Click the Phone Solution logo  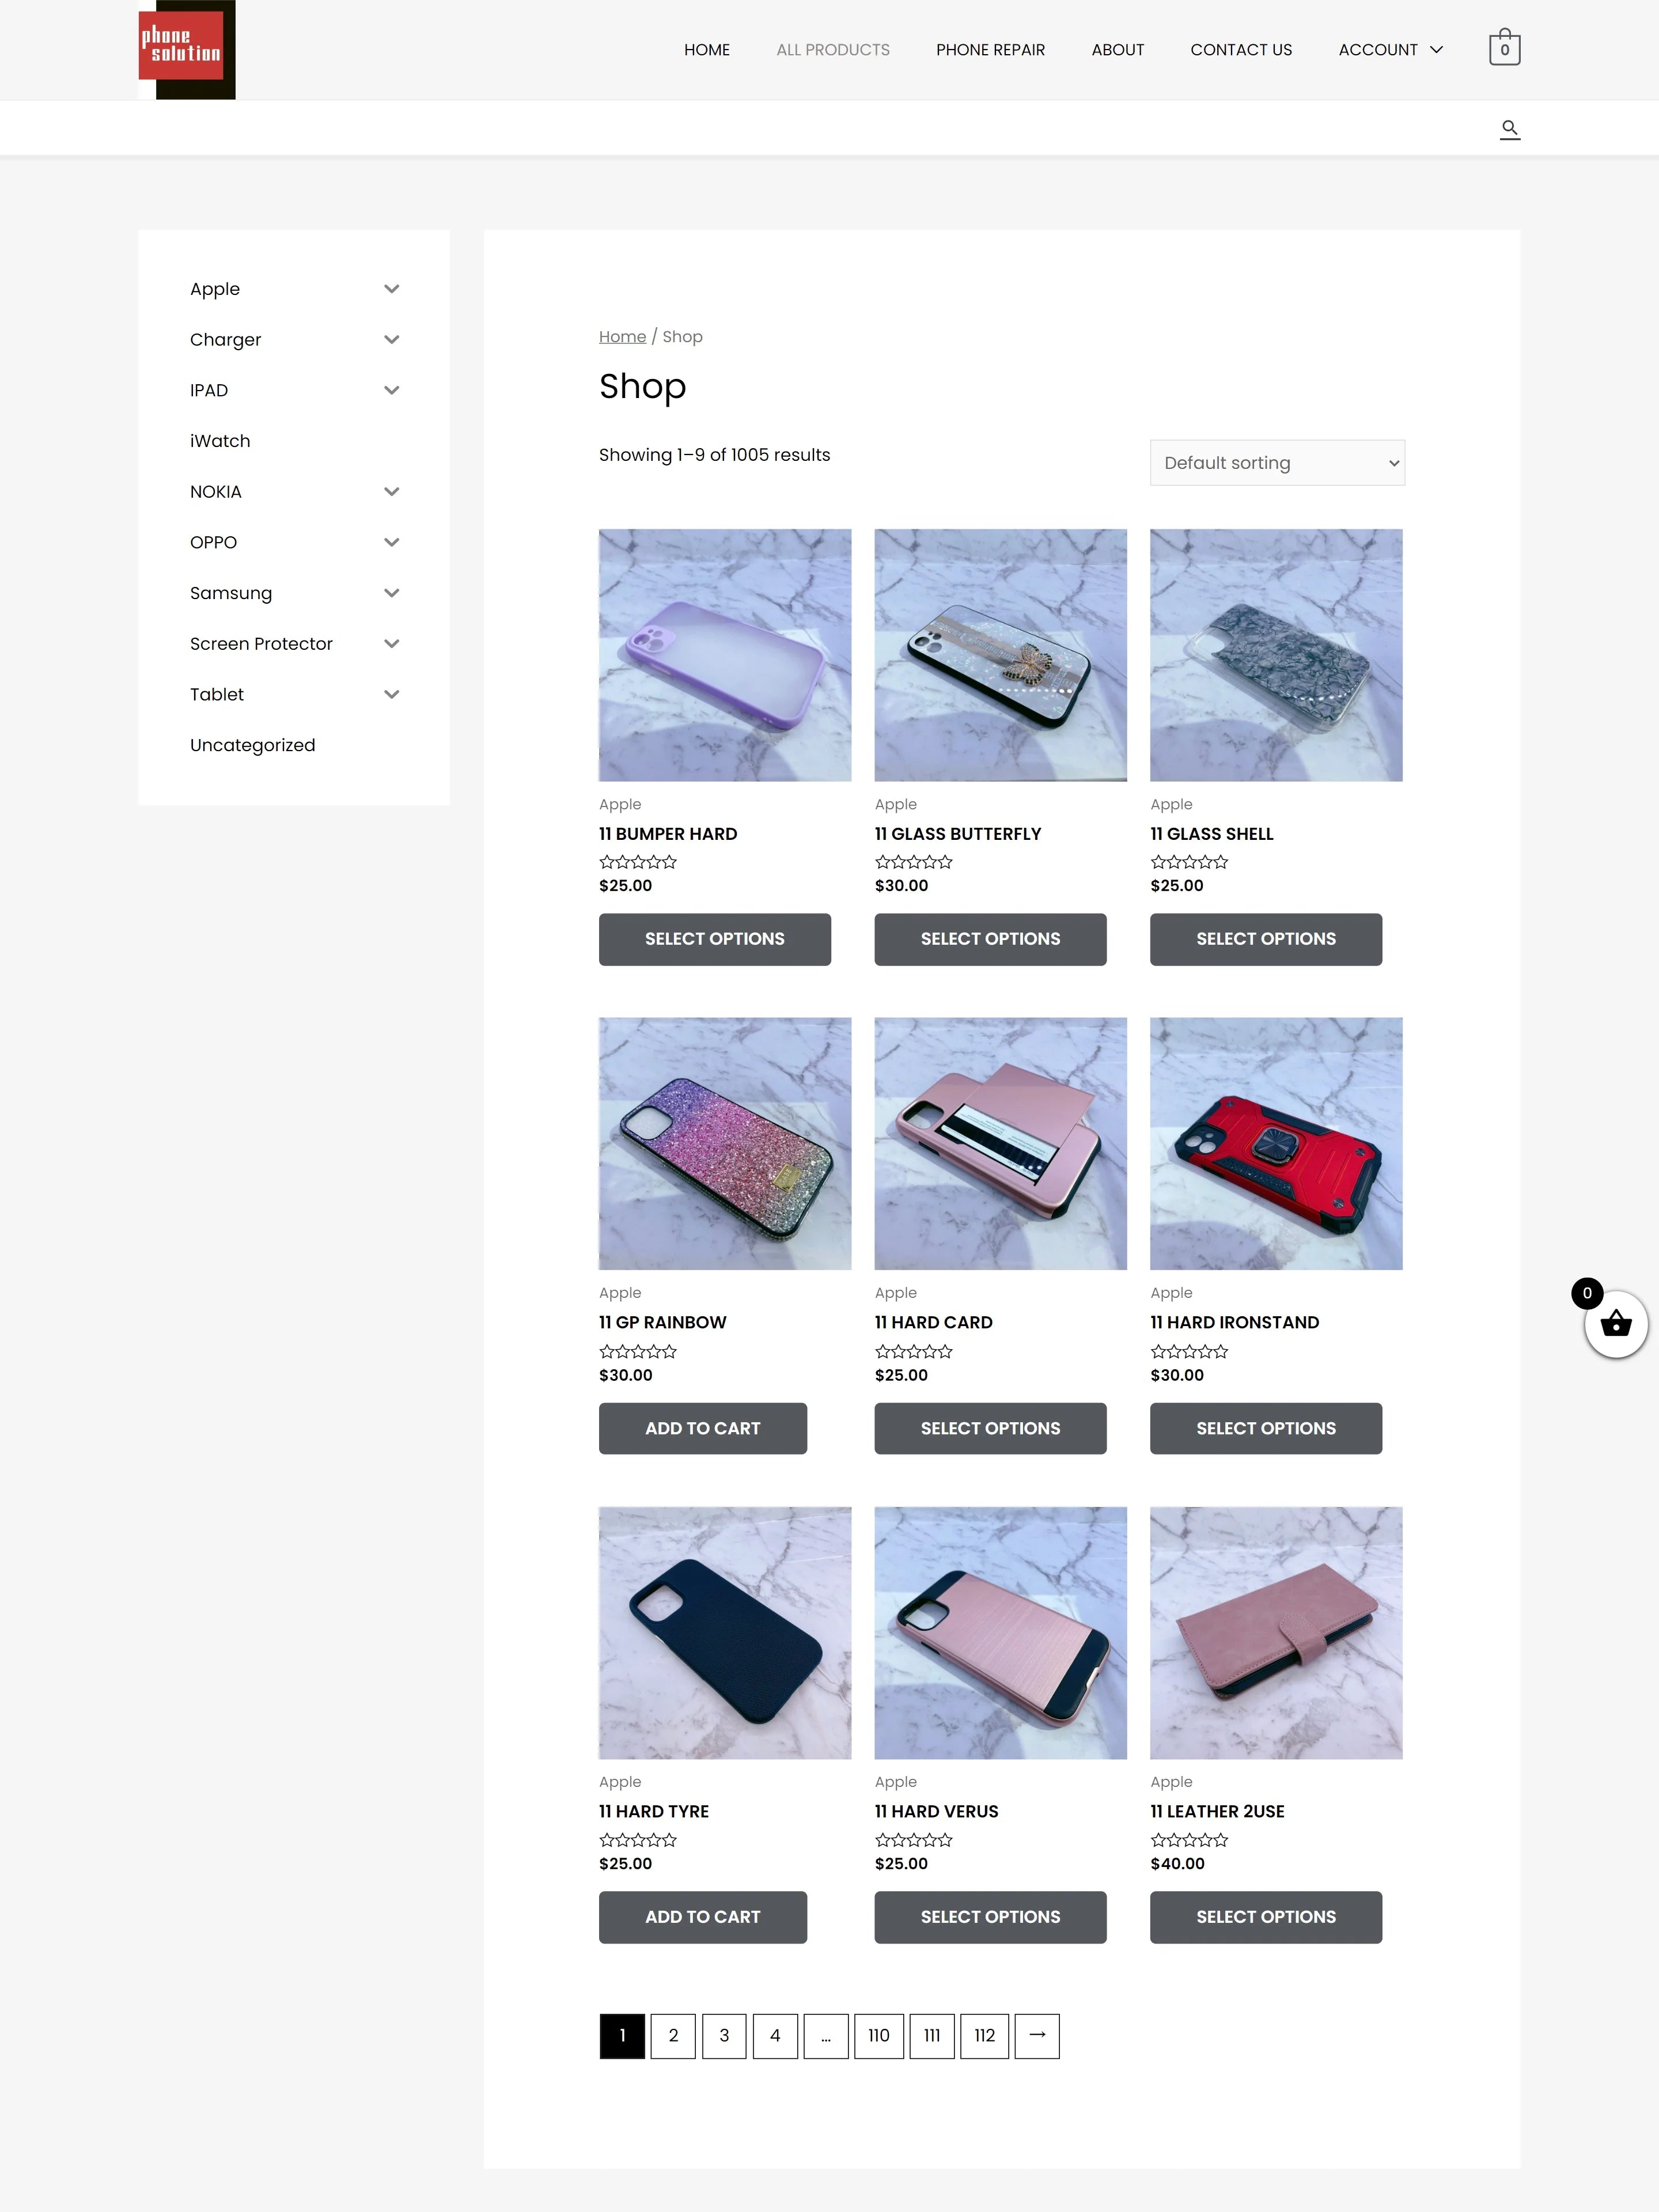click(x=187, y=49)
